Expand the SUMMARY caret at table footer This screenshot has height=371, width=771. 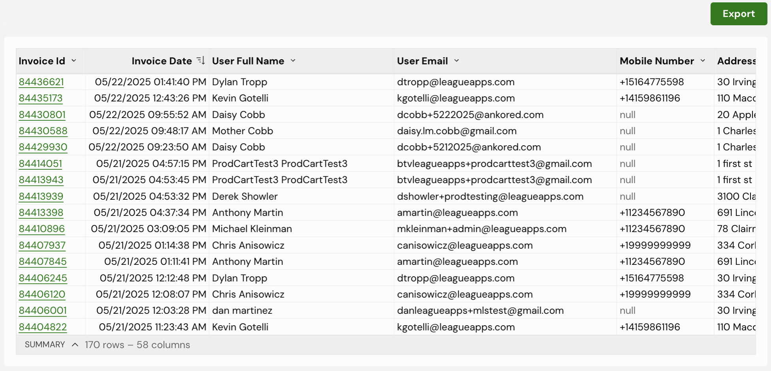pos(75,345)
